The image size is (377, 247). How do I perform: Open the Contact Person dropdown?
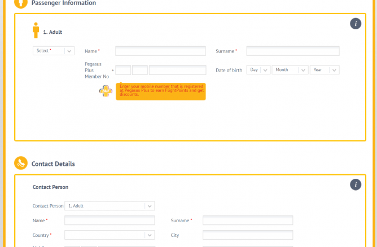point(109,206)
